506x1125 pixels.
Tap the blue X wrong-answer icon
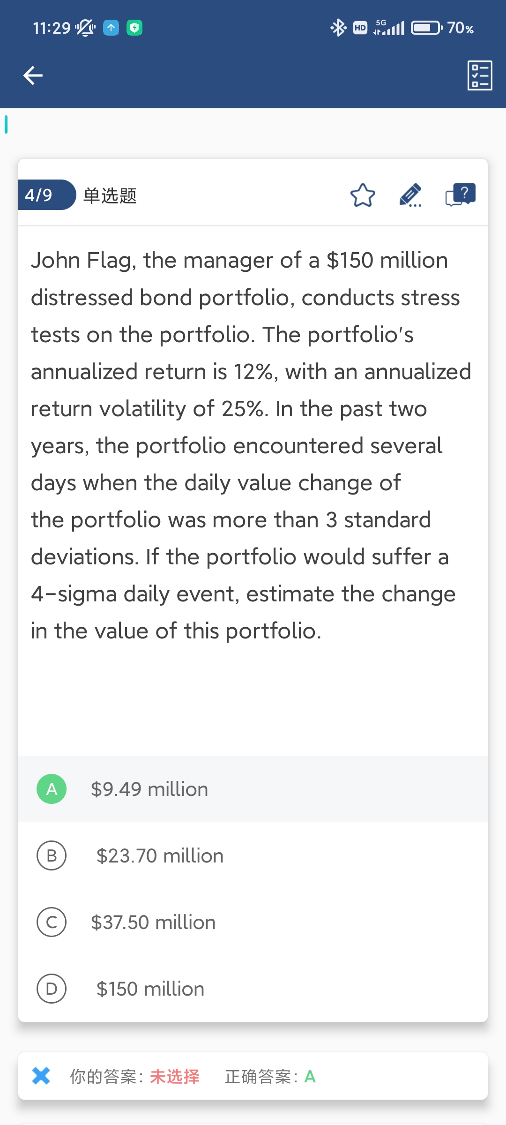pos(41,1076)
